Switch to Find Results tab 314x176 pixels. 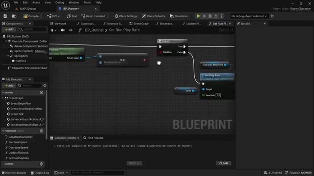[x=93, y=138]
